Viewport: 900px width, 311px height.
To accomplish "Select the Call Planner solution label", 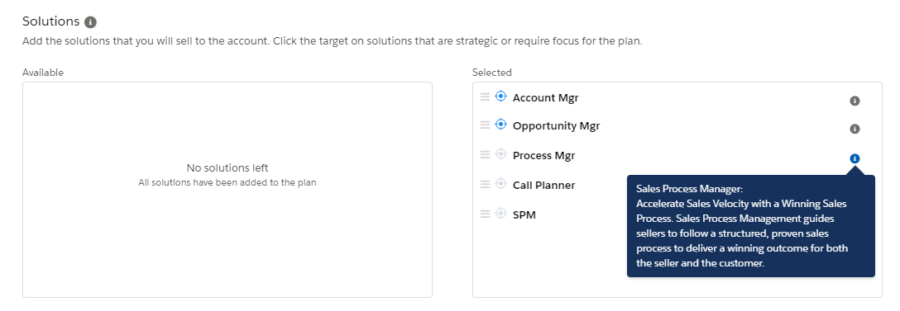I will coord(543,185).
